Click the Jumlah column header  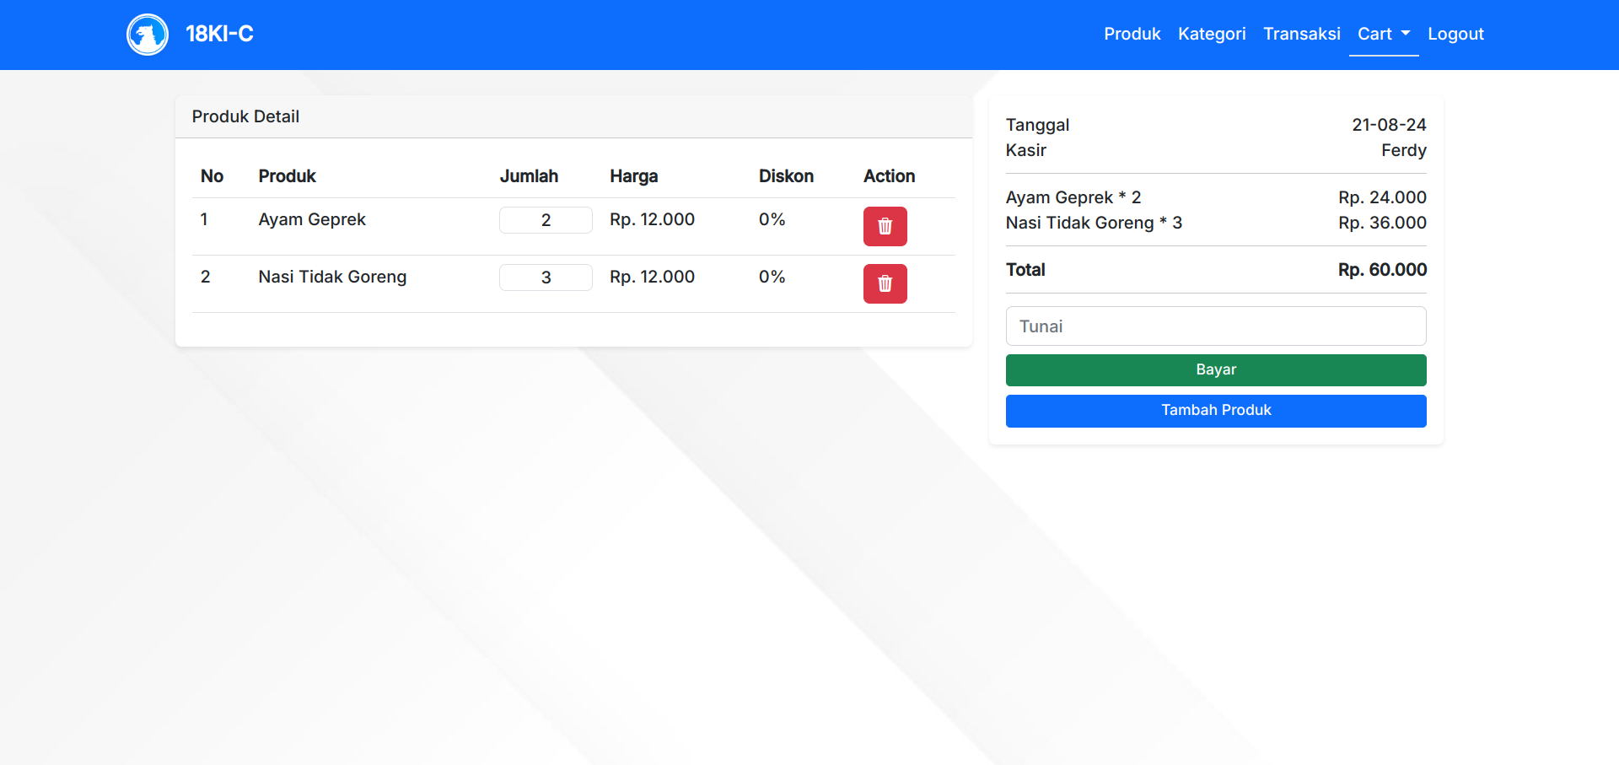pos(529,176)
